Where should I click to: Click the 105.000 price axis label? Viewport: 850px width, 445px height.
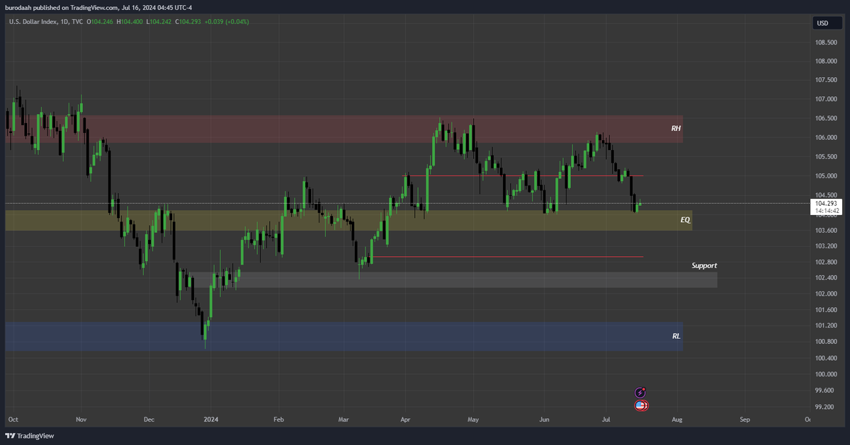pyautogui.click(x=826, y=175)
